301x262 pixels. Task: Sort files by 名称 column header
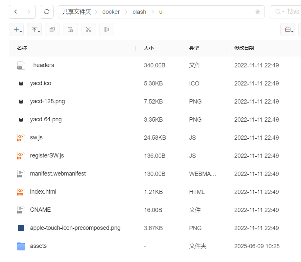(x=22, y=48)
